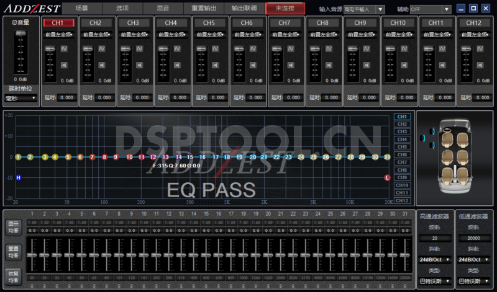This screenshot has width=497, height=292.
Task: Select the CH7 channel header button
Action: click(285, 23)
